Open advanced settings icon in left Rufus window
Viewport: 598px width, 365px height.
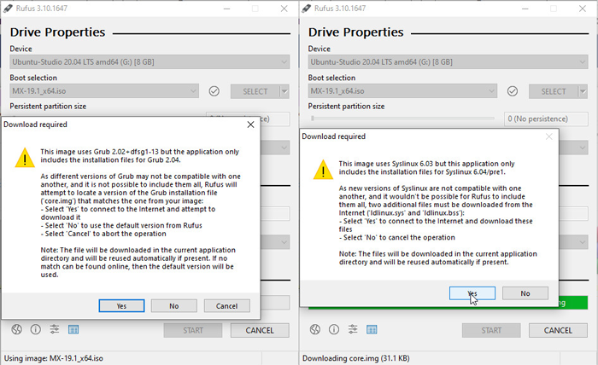click(x=55, y=329)
